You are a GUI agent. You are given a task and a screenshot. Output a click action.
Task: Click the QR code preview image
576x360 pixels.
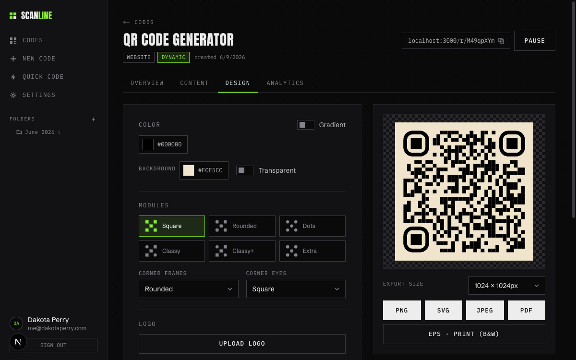click(464, 192)
